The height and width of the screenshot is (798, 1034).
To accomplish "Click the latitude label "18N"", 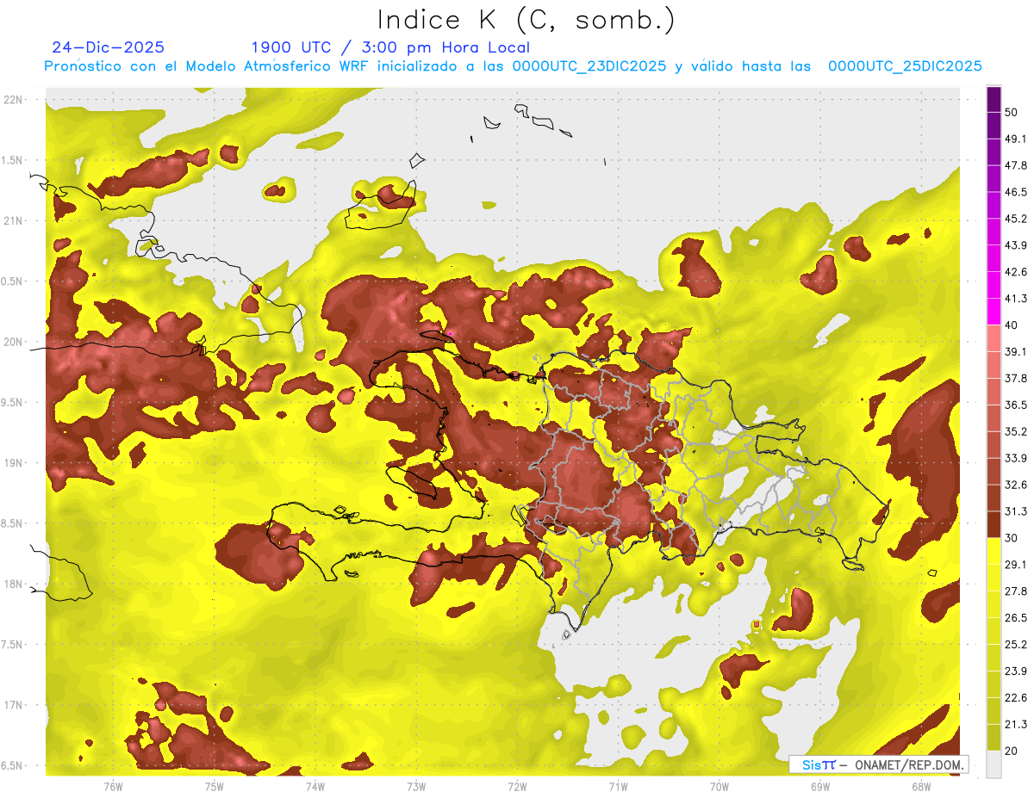I will [13, 585].
